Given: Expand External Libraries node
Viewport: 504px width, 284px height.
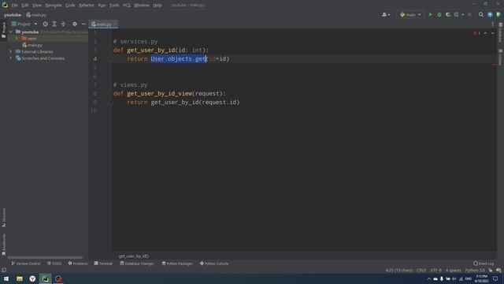Looking at the screenshot, I should pyautogui.click(x=10, y=51).
